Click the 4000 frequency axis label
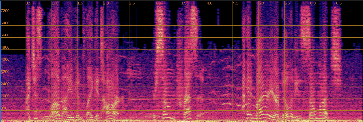The image size is (363, 122). tap(5, 59)
